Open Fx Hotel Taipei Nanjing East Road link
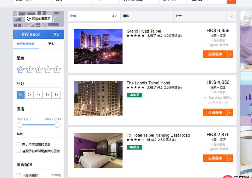 158,135
